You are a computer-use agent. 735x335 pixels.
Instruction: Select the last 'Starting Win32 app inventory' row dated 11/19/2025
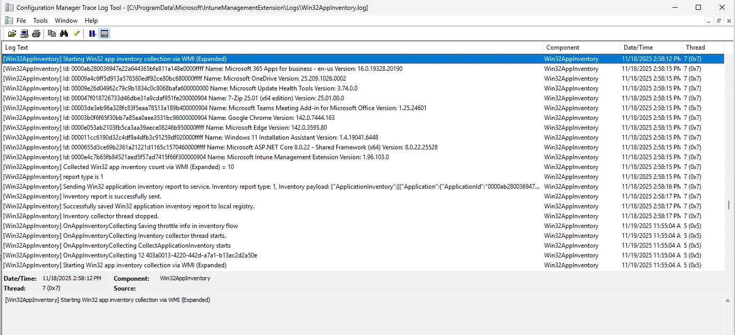click(363, 265)
